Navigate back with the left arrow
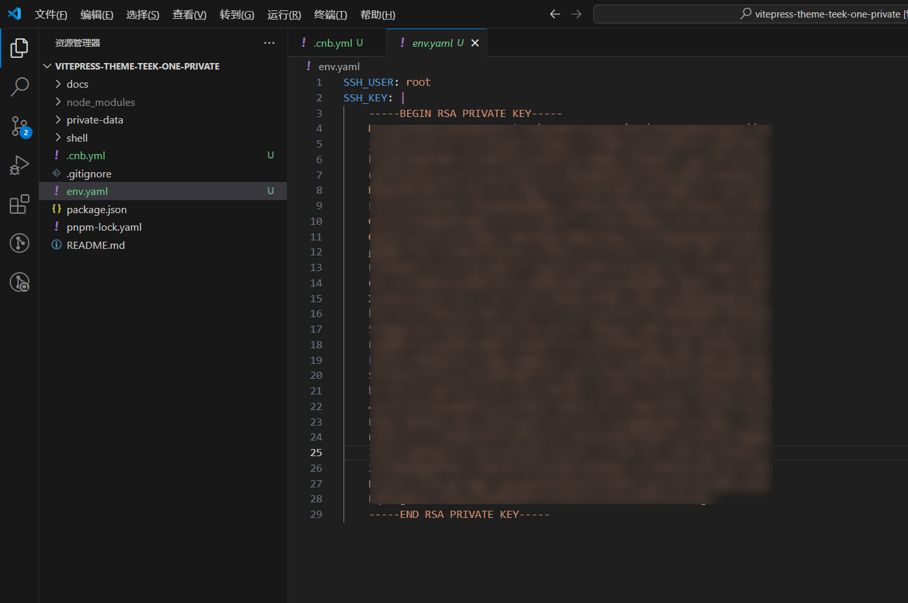This screenshot has height=603, width=908. click(555, 14)
